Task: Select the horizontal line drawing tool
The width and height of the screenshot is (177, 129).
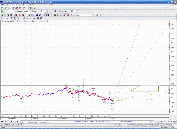Action: [8, 18]
